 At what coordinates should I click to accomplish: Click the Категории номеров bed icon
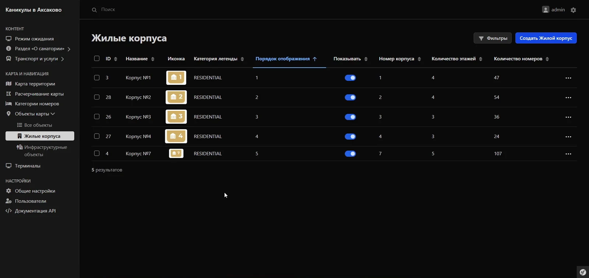[x=8, y=104]
